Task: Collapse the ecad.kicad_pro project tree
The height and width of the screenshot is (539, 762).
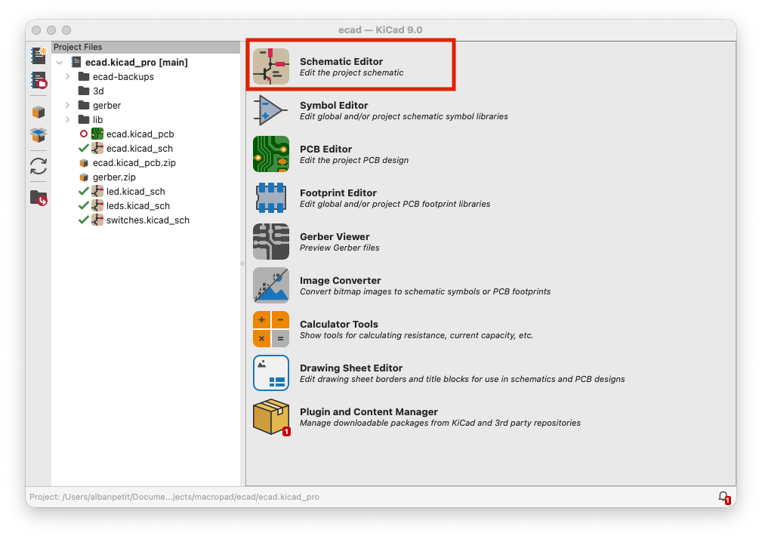Action: click(x=60, y=63)
